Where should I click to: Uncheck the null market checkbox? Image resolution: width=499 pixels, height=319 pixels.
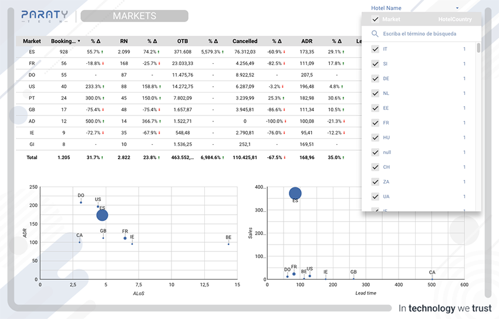pos(375,152)
